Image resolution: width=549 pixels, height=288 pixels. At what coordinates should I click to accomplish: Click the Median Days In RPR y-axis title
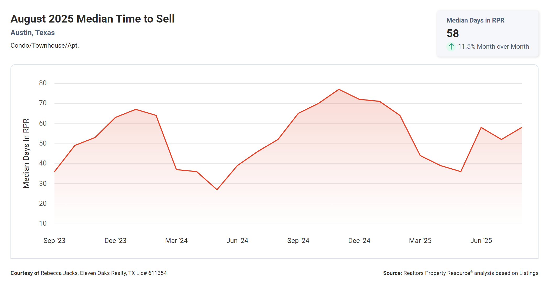pyautogui.click(x=26, y=153)
